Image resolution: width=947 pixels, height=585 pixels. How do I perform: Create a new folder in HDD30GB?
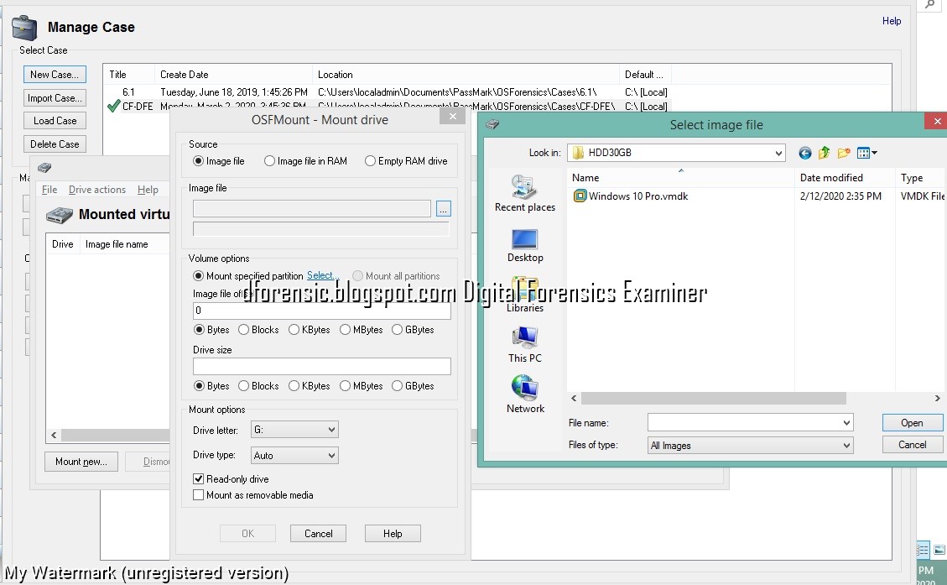843,153
